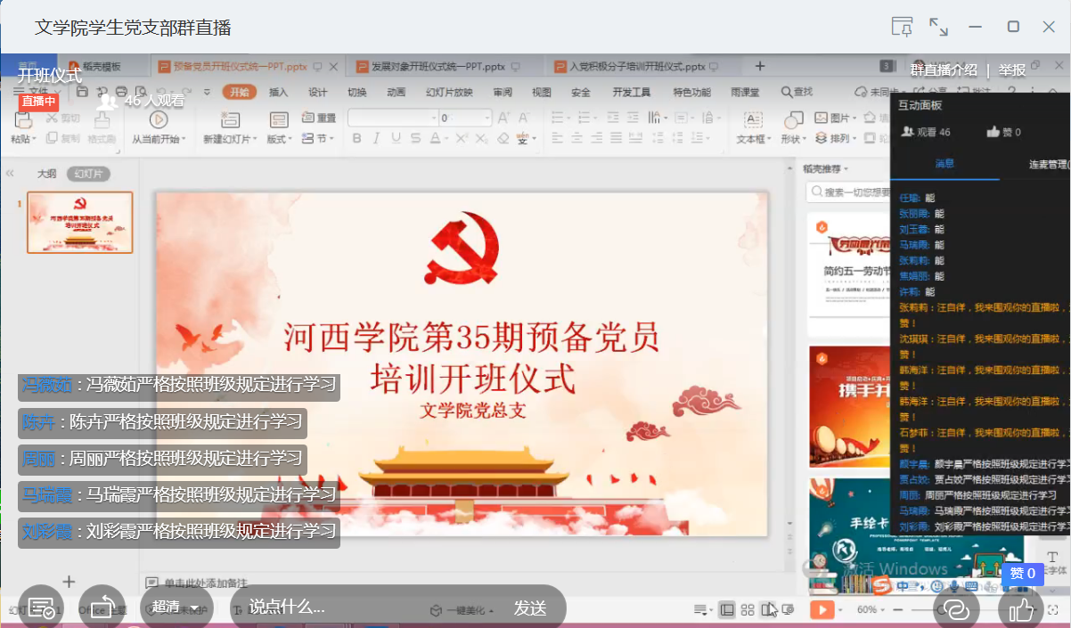1071x628 pixels.
Task: Toggle the Slides (幻灯片) pane view
Action: pos(88,174)
